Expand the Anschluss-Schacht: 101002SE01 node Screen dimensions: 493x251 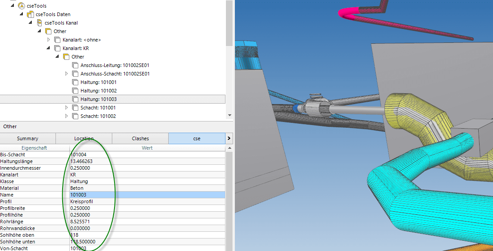[67, 74]
